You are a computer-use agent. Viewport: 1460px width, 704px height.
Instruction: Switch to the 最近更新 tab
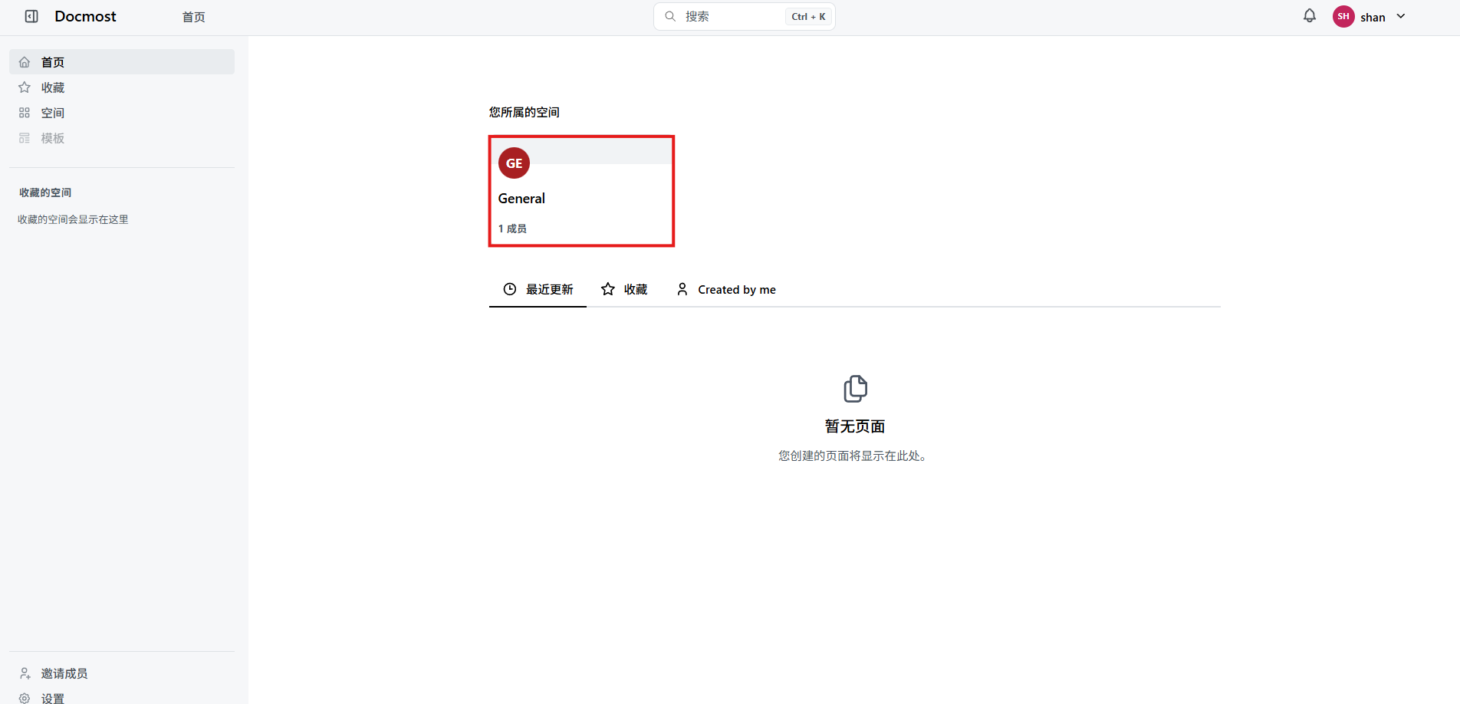[x=538, y=289]
